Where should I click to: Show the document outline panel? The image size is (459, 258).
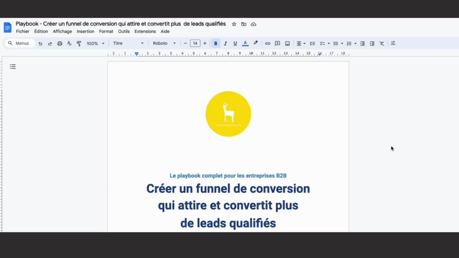coord(13,67)
